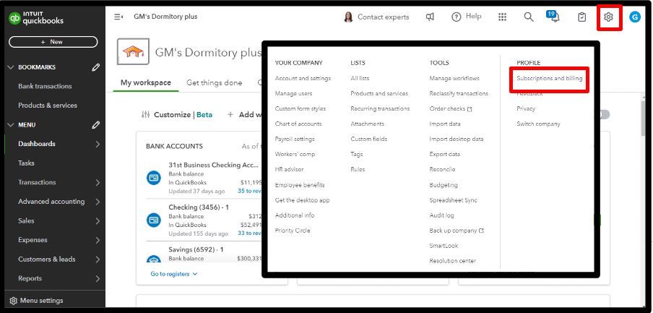Expand the Advanced accounting submenu arrow
653x313 pixels.
pyautogui.click(x=98, y=202)
